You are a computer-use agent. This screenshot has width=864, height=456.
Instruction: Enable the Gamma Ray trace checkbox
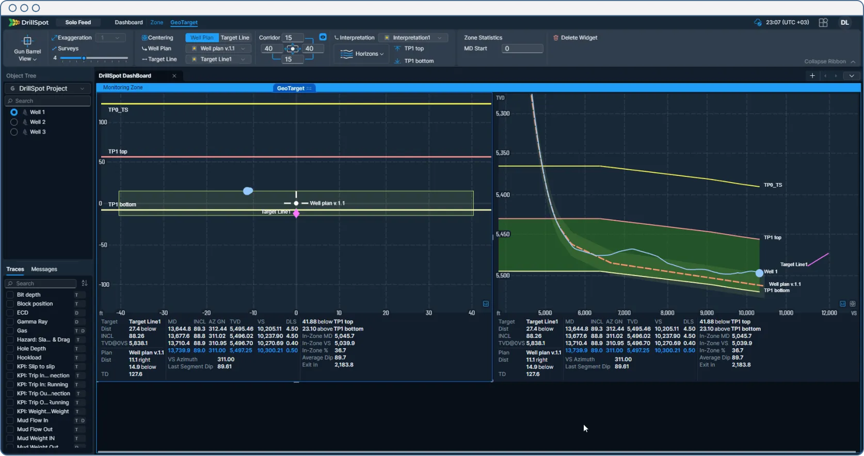pos(10,322)
